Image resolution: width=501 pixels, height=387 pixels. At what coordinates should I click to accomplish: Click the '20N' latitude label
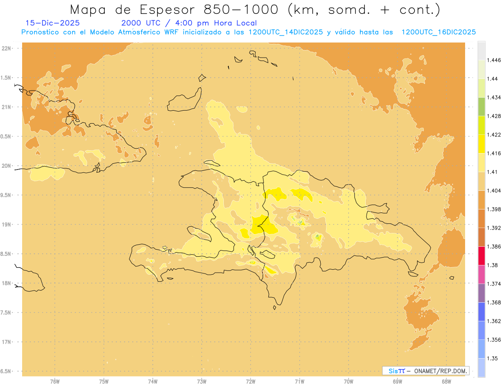pos(6,166)
